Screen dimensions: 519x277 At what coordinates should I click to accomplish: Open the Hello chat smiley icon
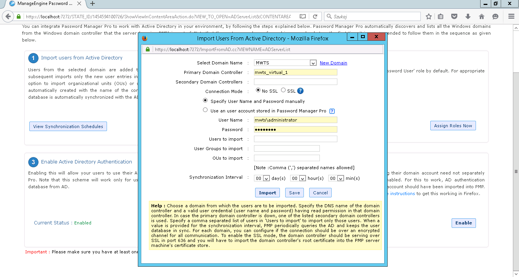pyautogui.click(x=495, y=17)
